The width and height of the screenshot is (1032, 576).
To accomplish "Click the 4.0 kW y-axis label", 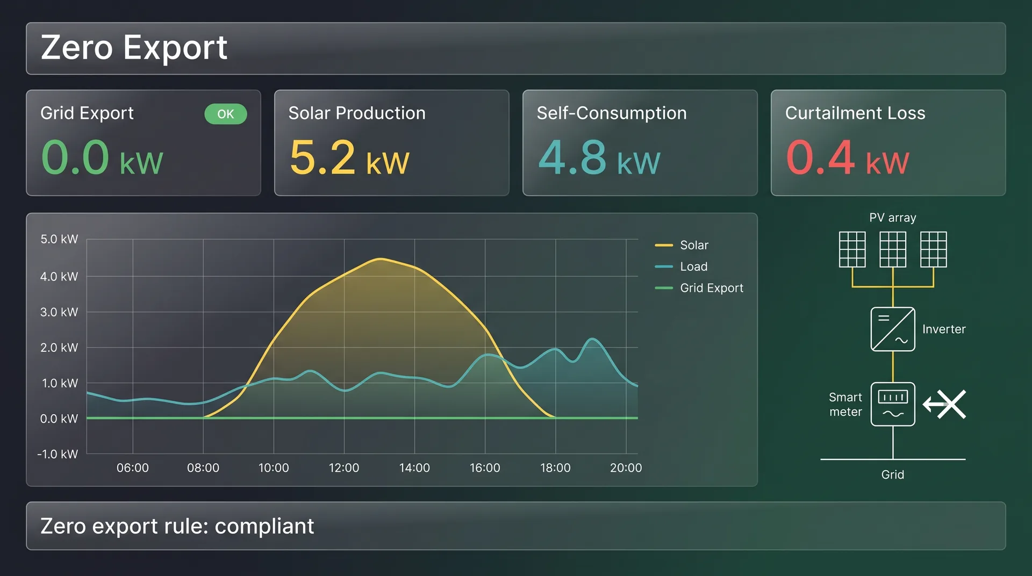I will 59,277.
